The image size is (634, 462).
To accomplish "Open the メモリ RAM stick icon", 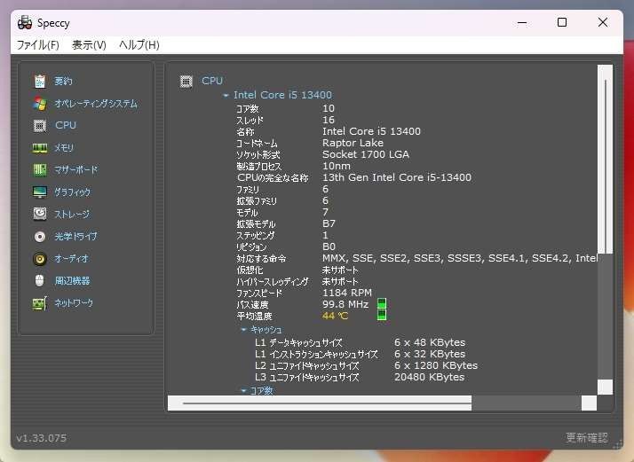I will point(40,148).
